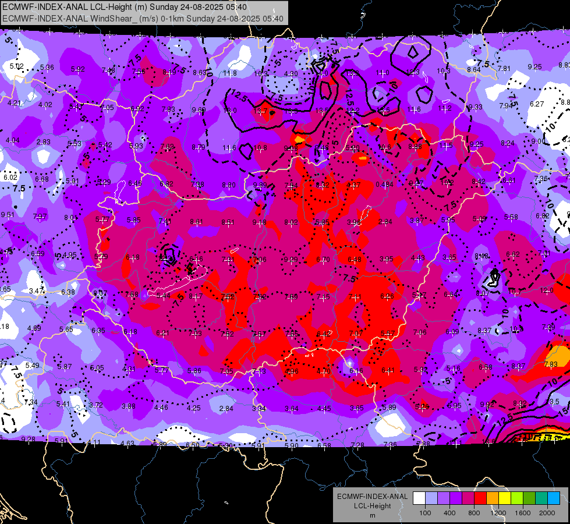Click the grid value 5.44
This screenshot has width=570, height=524.
pos(163,296)
